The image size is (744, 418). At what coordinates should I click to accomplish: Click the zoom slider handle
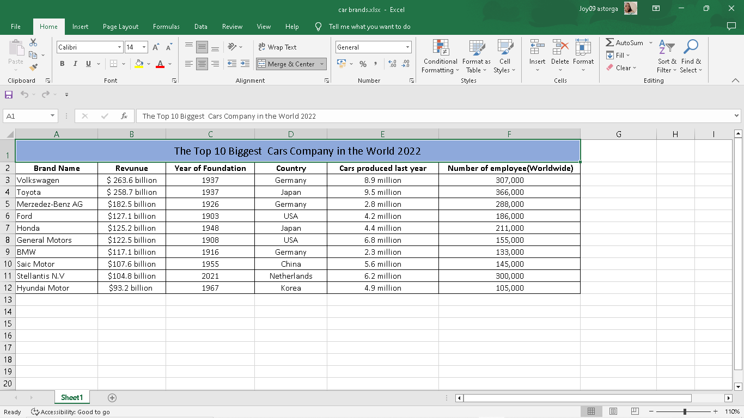(685, 412)
